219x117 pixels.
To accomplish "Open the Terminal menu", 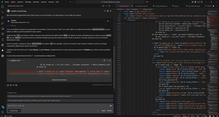I will pos(51,2).
